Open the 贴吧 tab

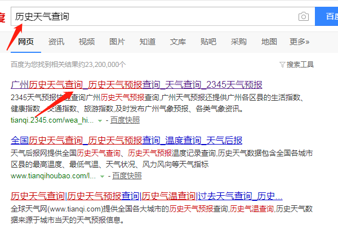[208, 42]
